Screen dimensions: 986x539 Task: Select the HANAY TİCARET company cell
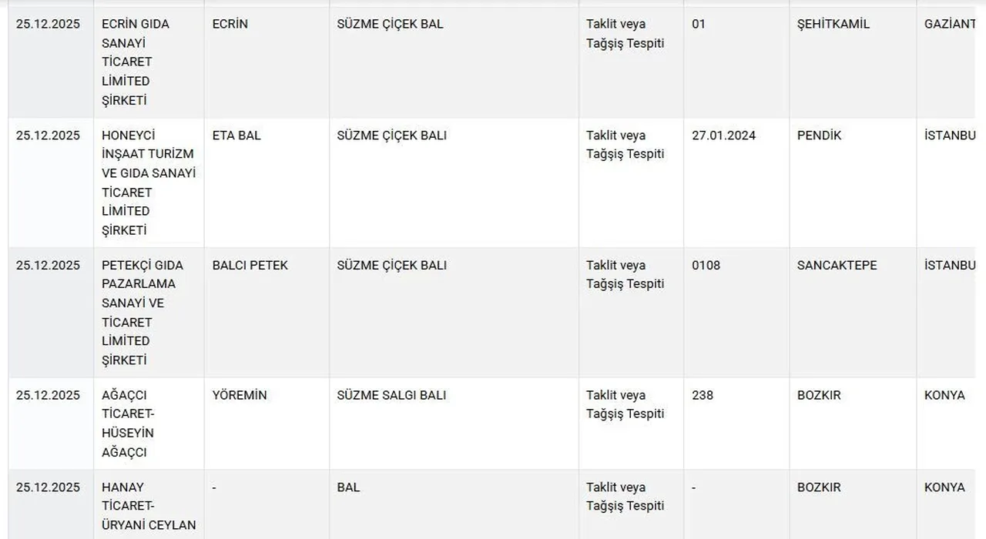(148, 506)
